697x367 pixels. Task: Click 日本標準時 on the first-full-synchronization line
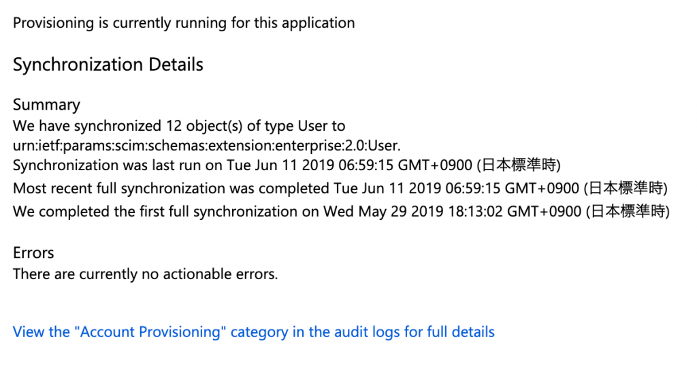pos(628,212)
